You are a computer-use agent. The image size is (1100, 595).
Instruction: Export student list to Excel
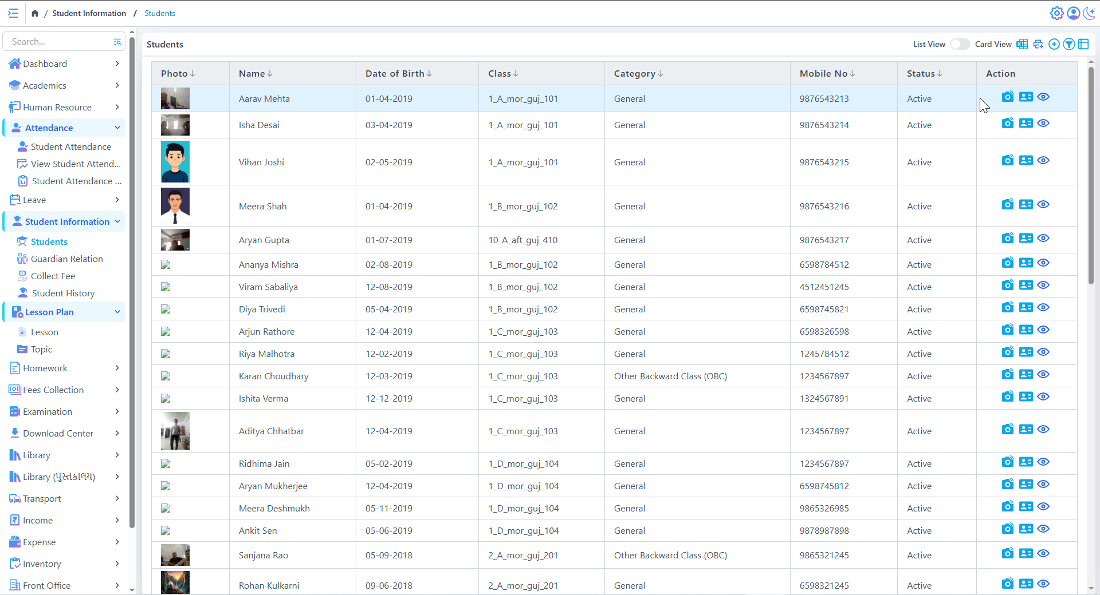1022,44
